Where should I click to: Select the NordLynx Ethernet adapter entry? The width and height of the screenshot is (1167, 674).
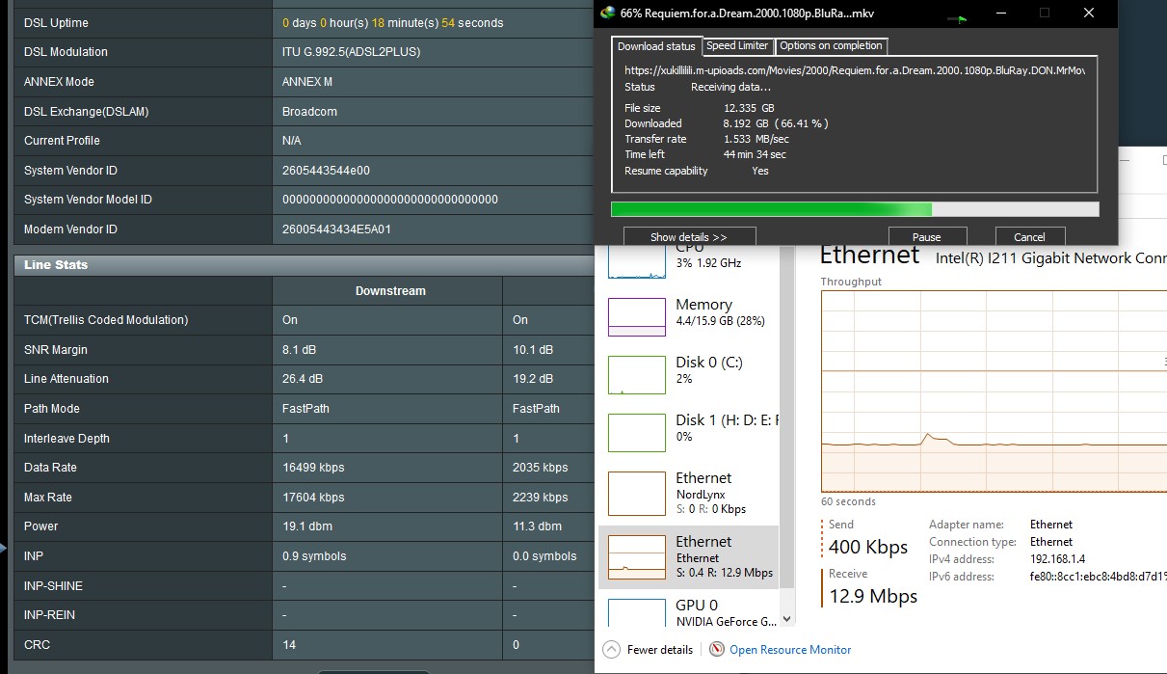pos(689,494)
